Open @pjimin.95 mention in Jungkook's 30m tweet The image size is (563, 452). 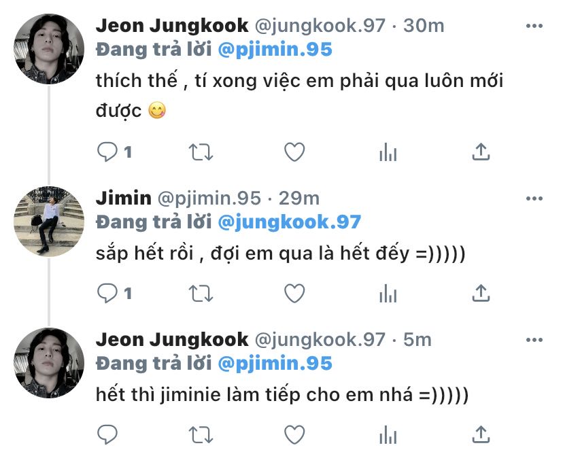tap(275, 50)
